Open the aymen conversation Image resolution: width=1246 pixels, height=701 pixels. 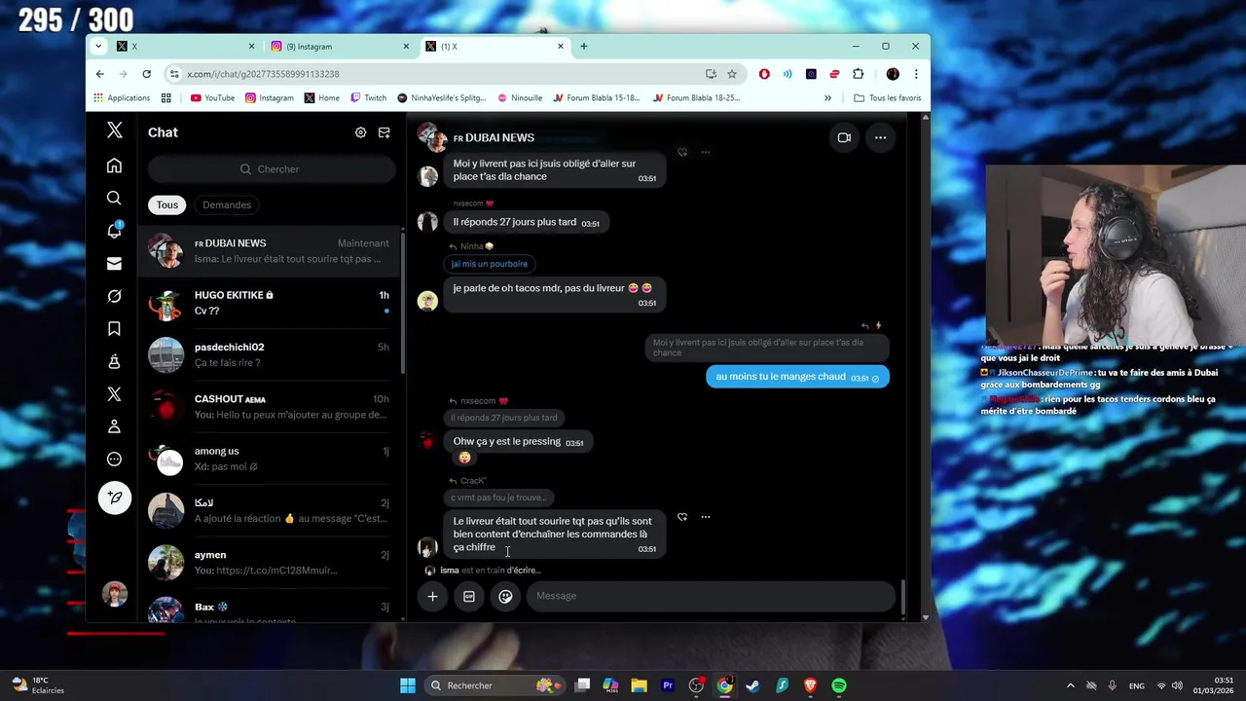[269, 563]
